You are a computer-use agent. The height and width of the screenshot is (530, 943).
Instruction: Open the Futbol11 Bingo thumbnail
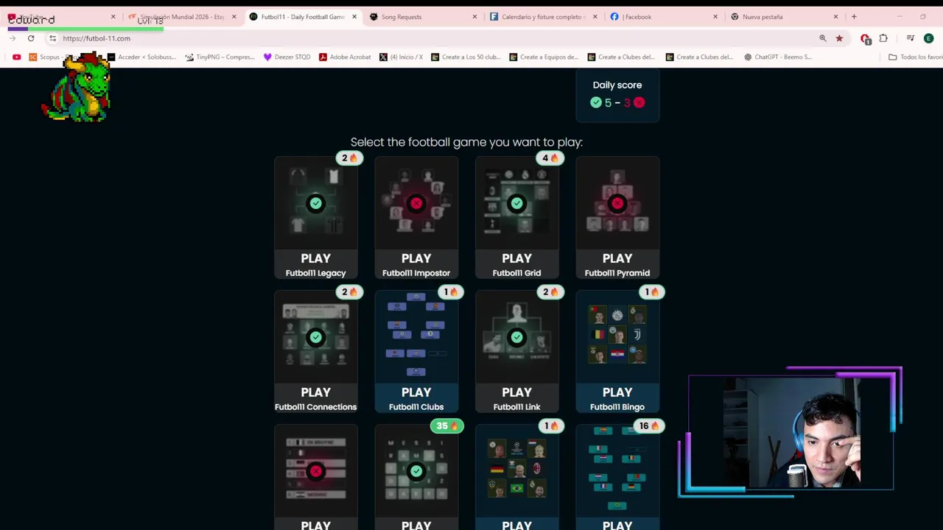coord(617,337)
